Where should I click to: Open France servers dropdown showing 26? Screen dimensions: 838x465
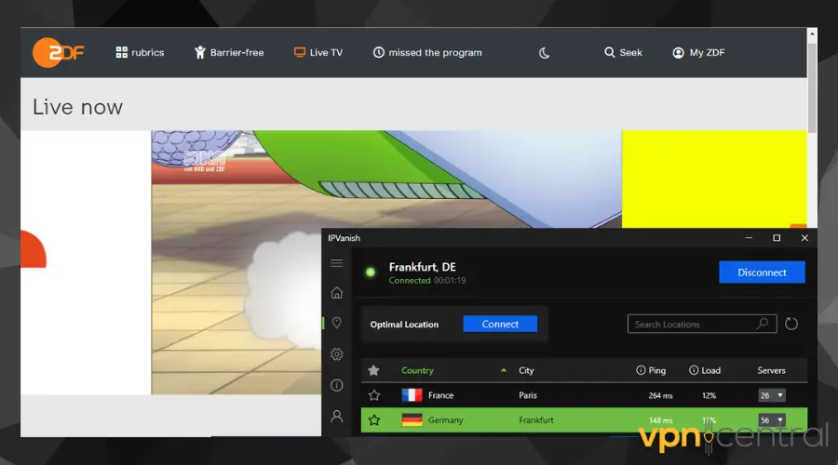771,395
